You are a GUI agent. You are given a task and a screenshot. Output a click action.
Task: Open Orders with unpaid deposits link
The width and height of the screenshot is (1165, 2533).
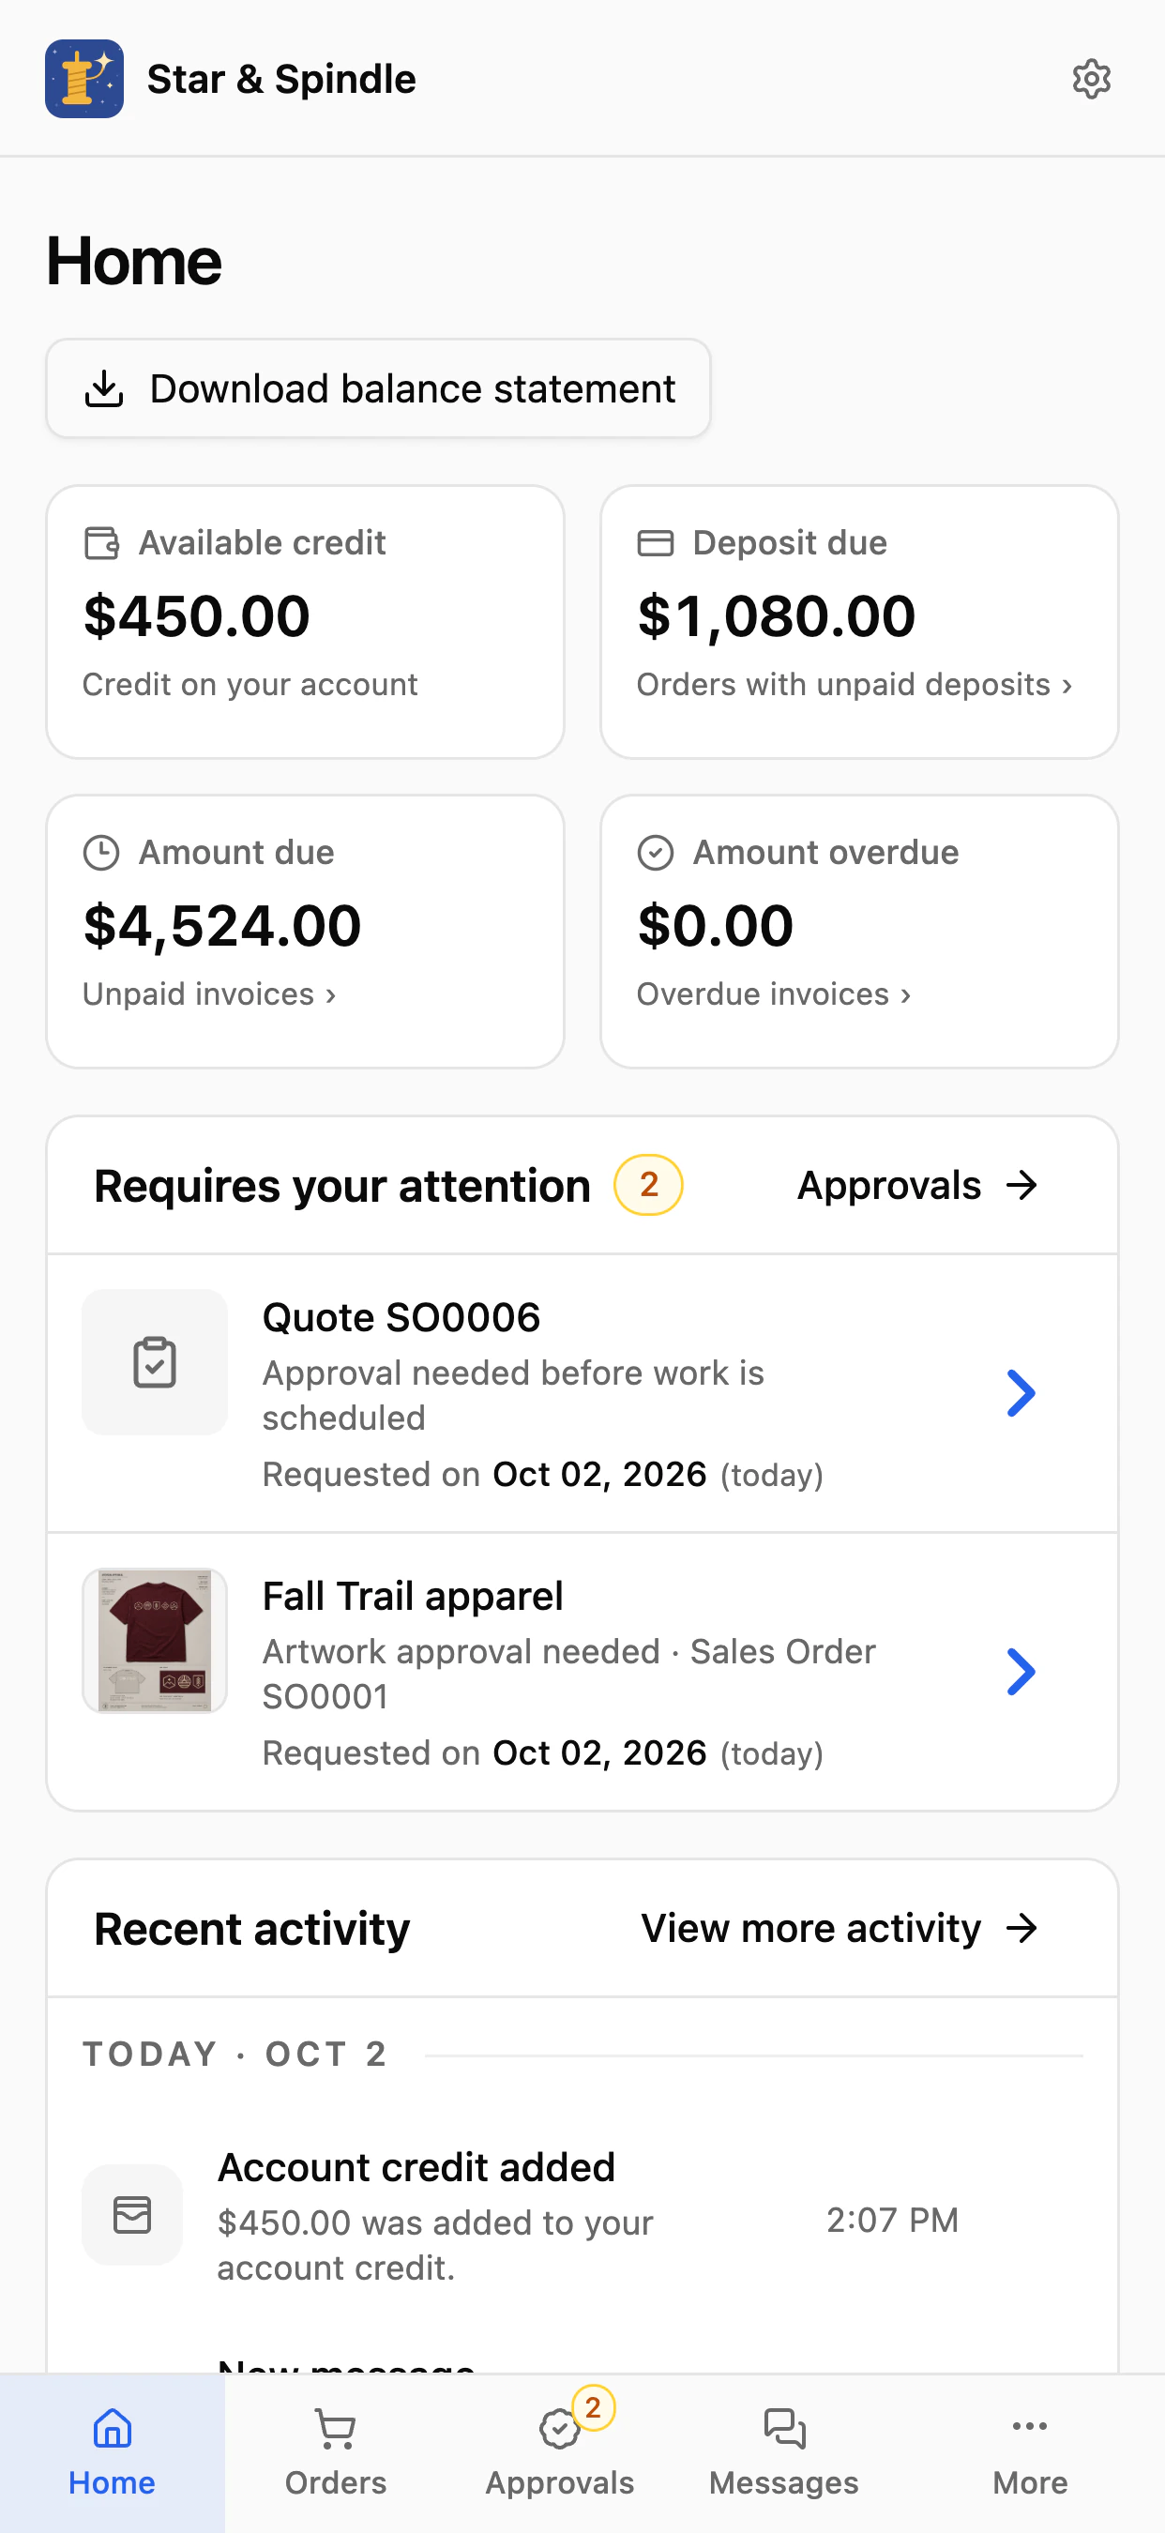tap(855, 685)
